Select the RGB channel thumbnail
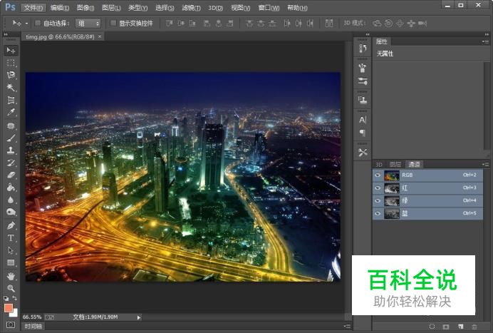 (392, 175)
